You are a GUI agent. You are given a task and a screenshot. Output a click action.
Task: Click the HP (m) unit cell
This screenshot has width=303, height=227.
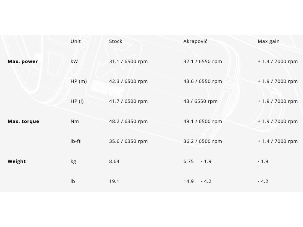(79, 81)
